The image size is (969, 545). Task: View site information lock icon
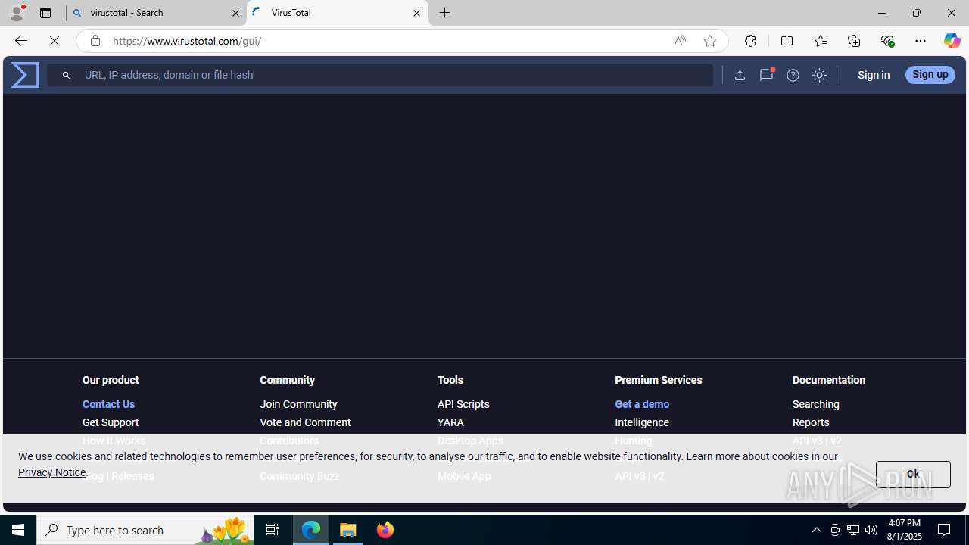[95, 41]
